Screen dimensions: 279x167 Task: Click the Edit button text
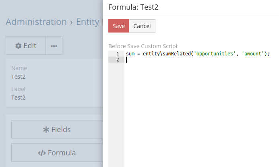click(x=30, y=46)
